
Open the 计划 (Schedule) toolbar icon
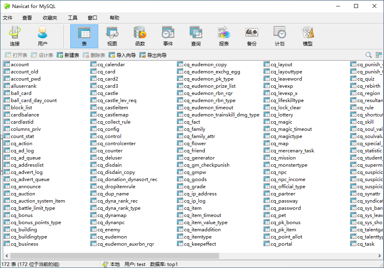tap(279, 36)
